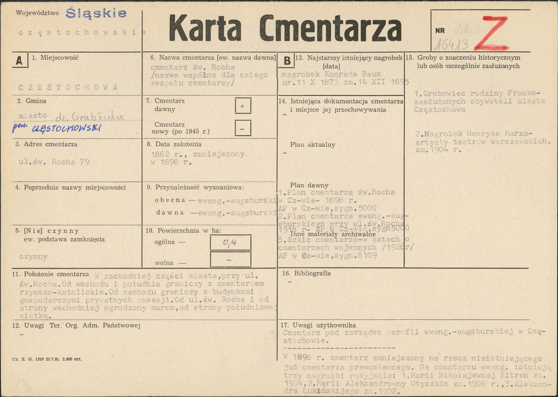This screenshot has height=397, width=558.
Task: Click the typed date '1862 r., zmniejszony'
Action: [198, 154]
